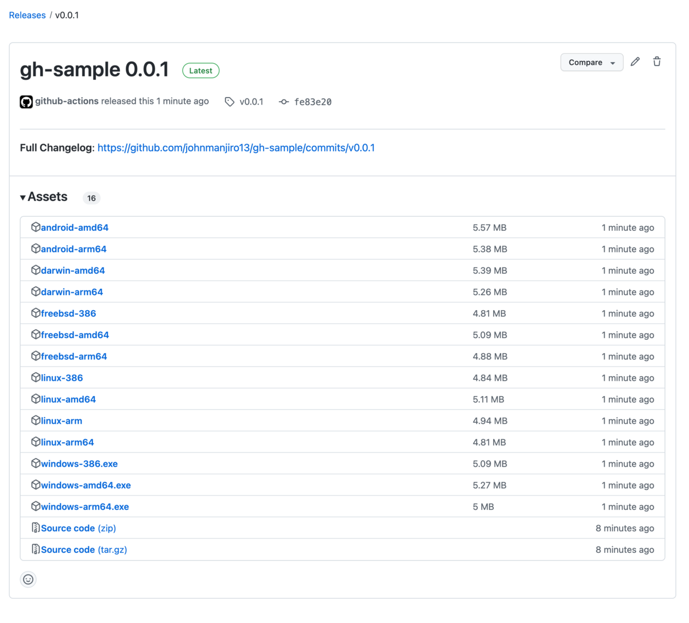The height and width of the screenshot is (623, 689).
Task: Click the commit icon beside fe83e20
Action: pyautogui.click(x=284, y=102)
